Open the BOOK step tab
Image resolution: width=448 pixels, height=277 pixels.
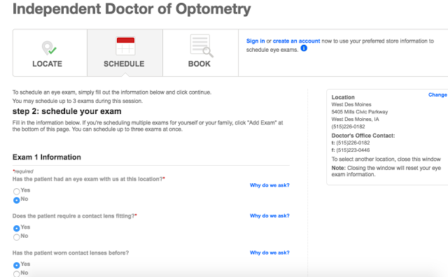(x=201, y=53)
